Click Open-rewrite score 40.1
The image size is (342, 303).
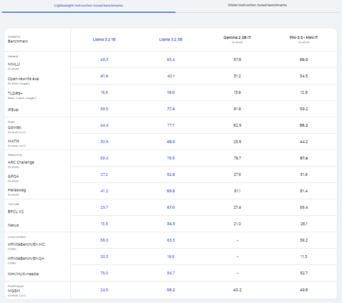[171, 76]
